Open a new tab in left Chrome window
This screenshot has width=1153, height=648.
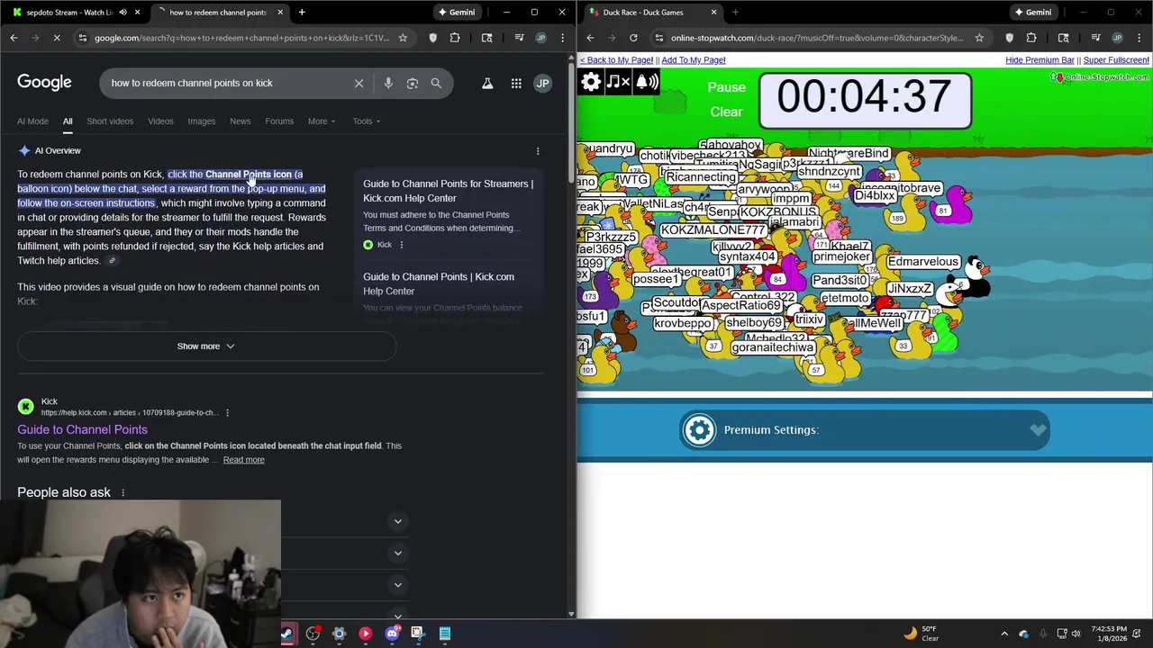click(x=302, y=13)
